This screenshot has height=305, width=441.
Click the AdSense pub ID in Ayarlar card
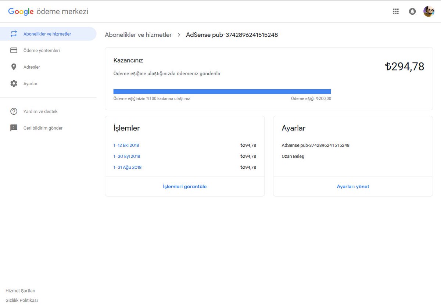tap(316, 145)
